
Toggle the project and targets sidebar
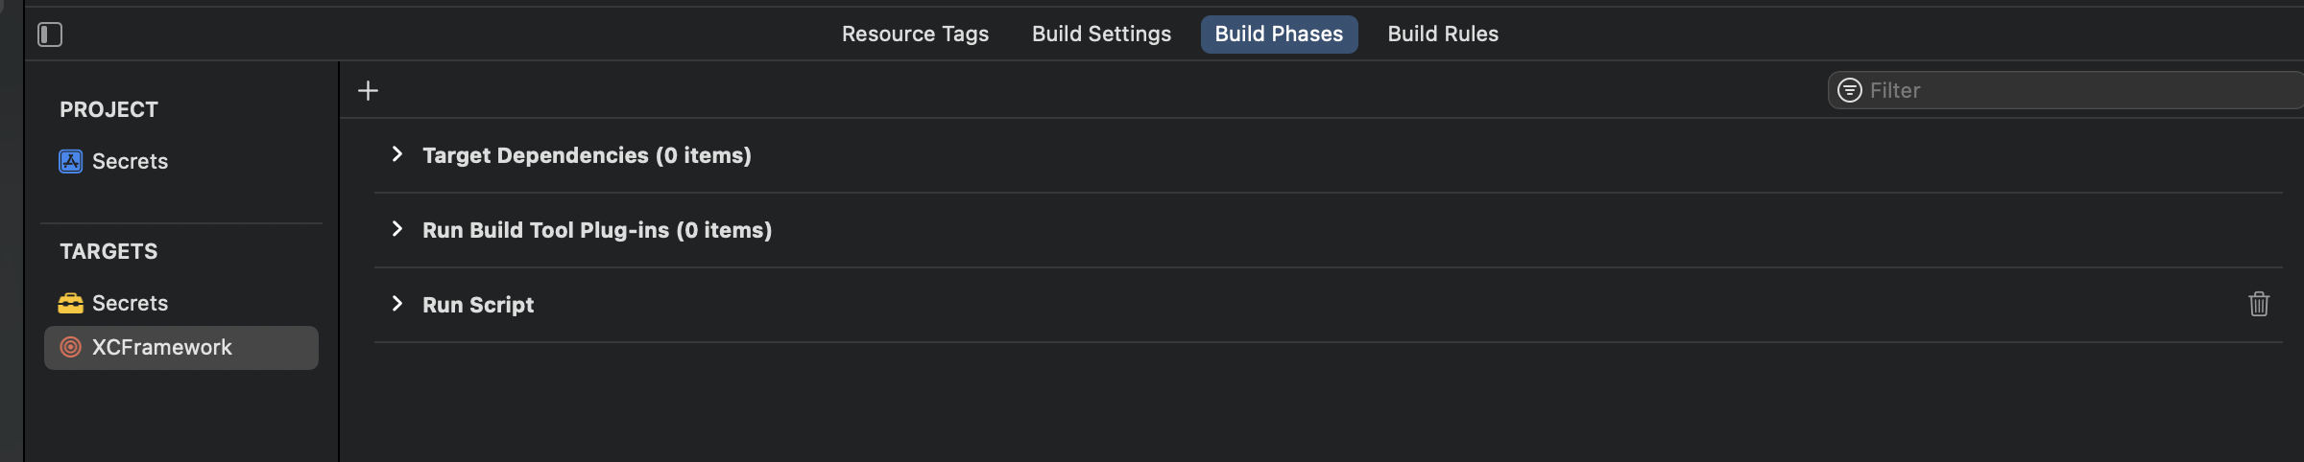point(50,35)
